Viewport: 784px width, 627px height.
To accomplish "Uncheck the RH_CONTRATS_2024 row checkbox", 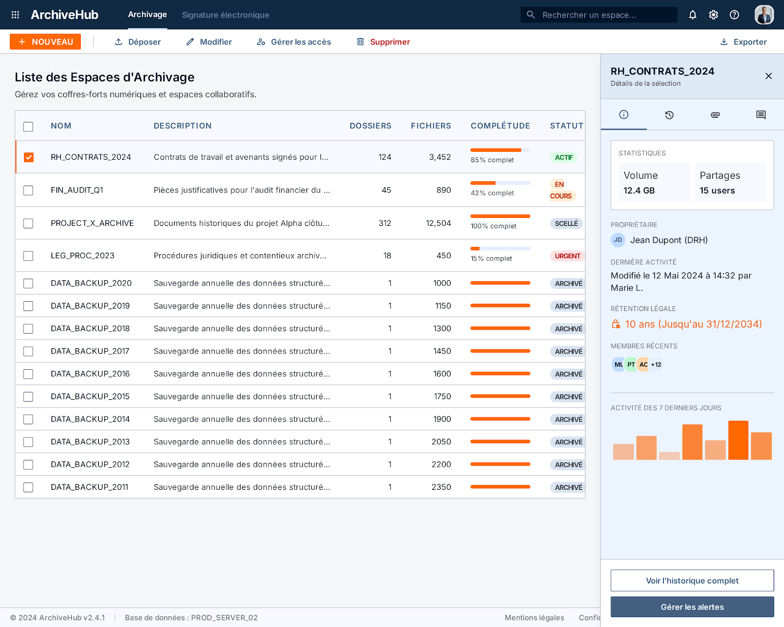I will pos(28,157).
